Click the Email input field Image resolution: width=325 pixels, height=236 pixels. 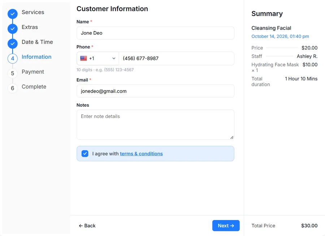tap(155, 91)
